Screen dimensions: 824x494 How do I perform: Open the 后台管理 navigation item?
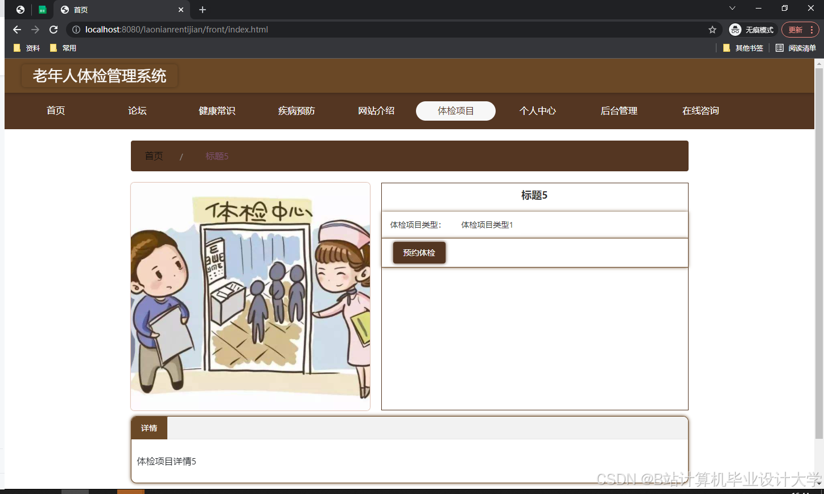pos(619,111)
